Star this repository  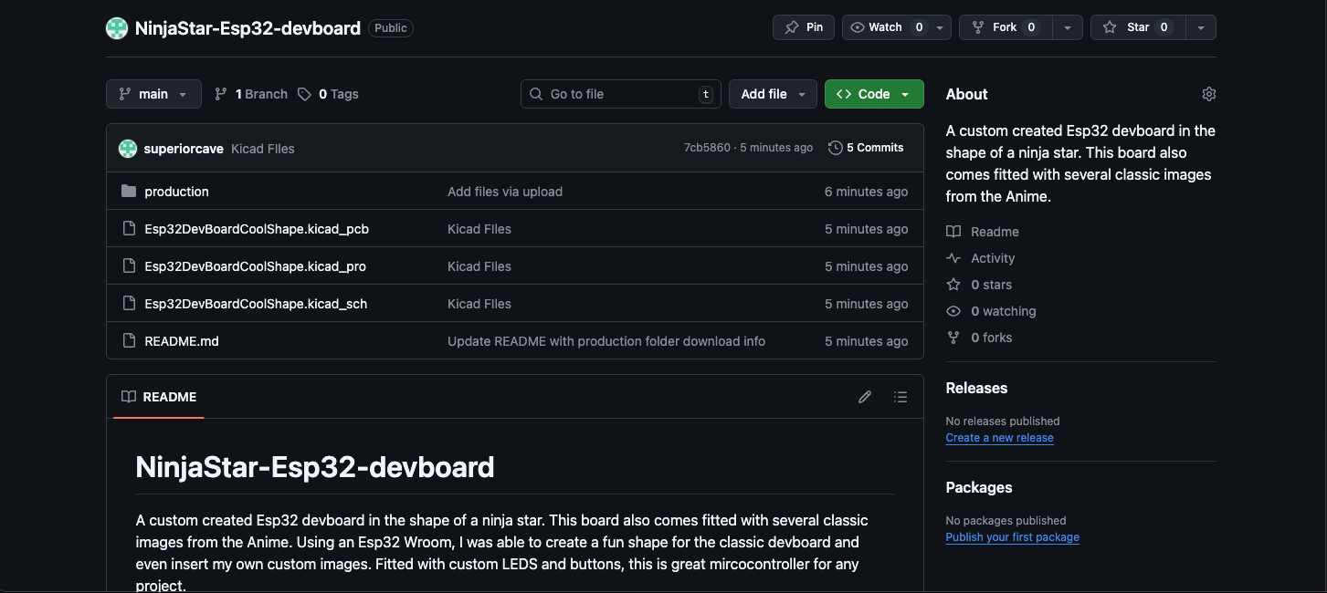pyautogui.click(x=1127, y=27)
